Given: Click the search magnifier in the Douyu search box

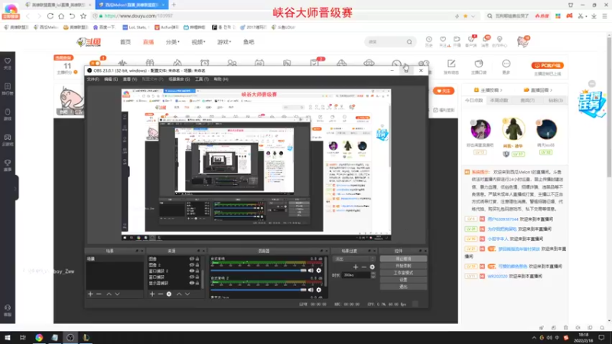Looking at the screenshot, I should [409, 42].
